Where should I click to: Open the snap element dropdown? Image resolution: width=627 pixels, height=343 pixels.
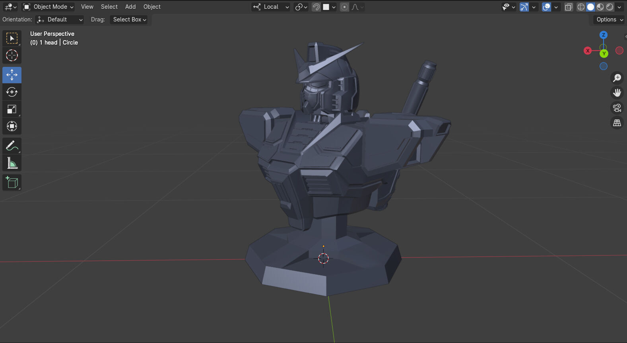click(329, 7)
